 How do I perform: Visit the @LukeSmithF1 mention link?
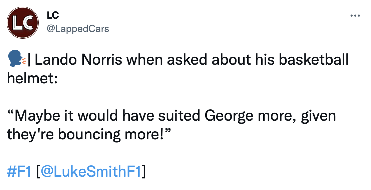point(92,172)
